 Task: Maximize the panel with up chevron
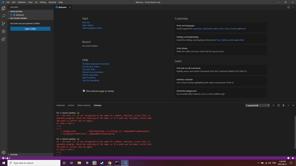click(x=288, y=105)
